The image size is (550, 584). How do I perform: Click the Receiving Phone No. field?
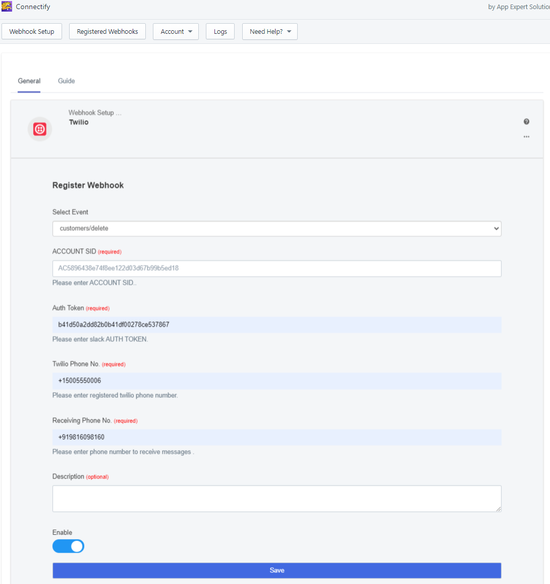pyautogui.click(x=277, y=437)
